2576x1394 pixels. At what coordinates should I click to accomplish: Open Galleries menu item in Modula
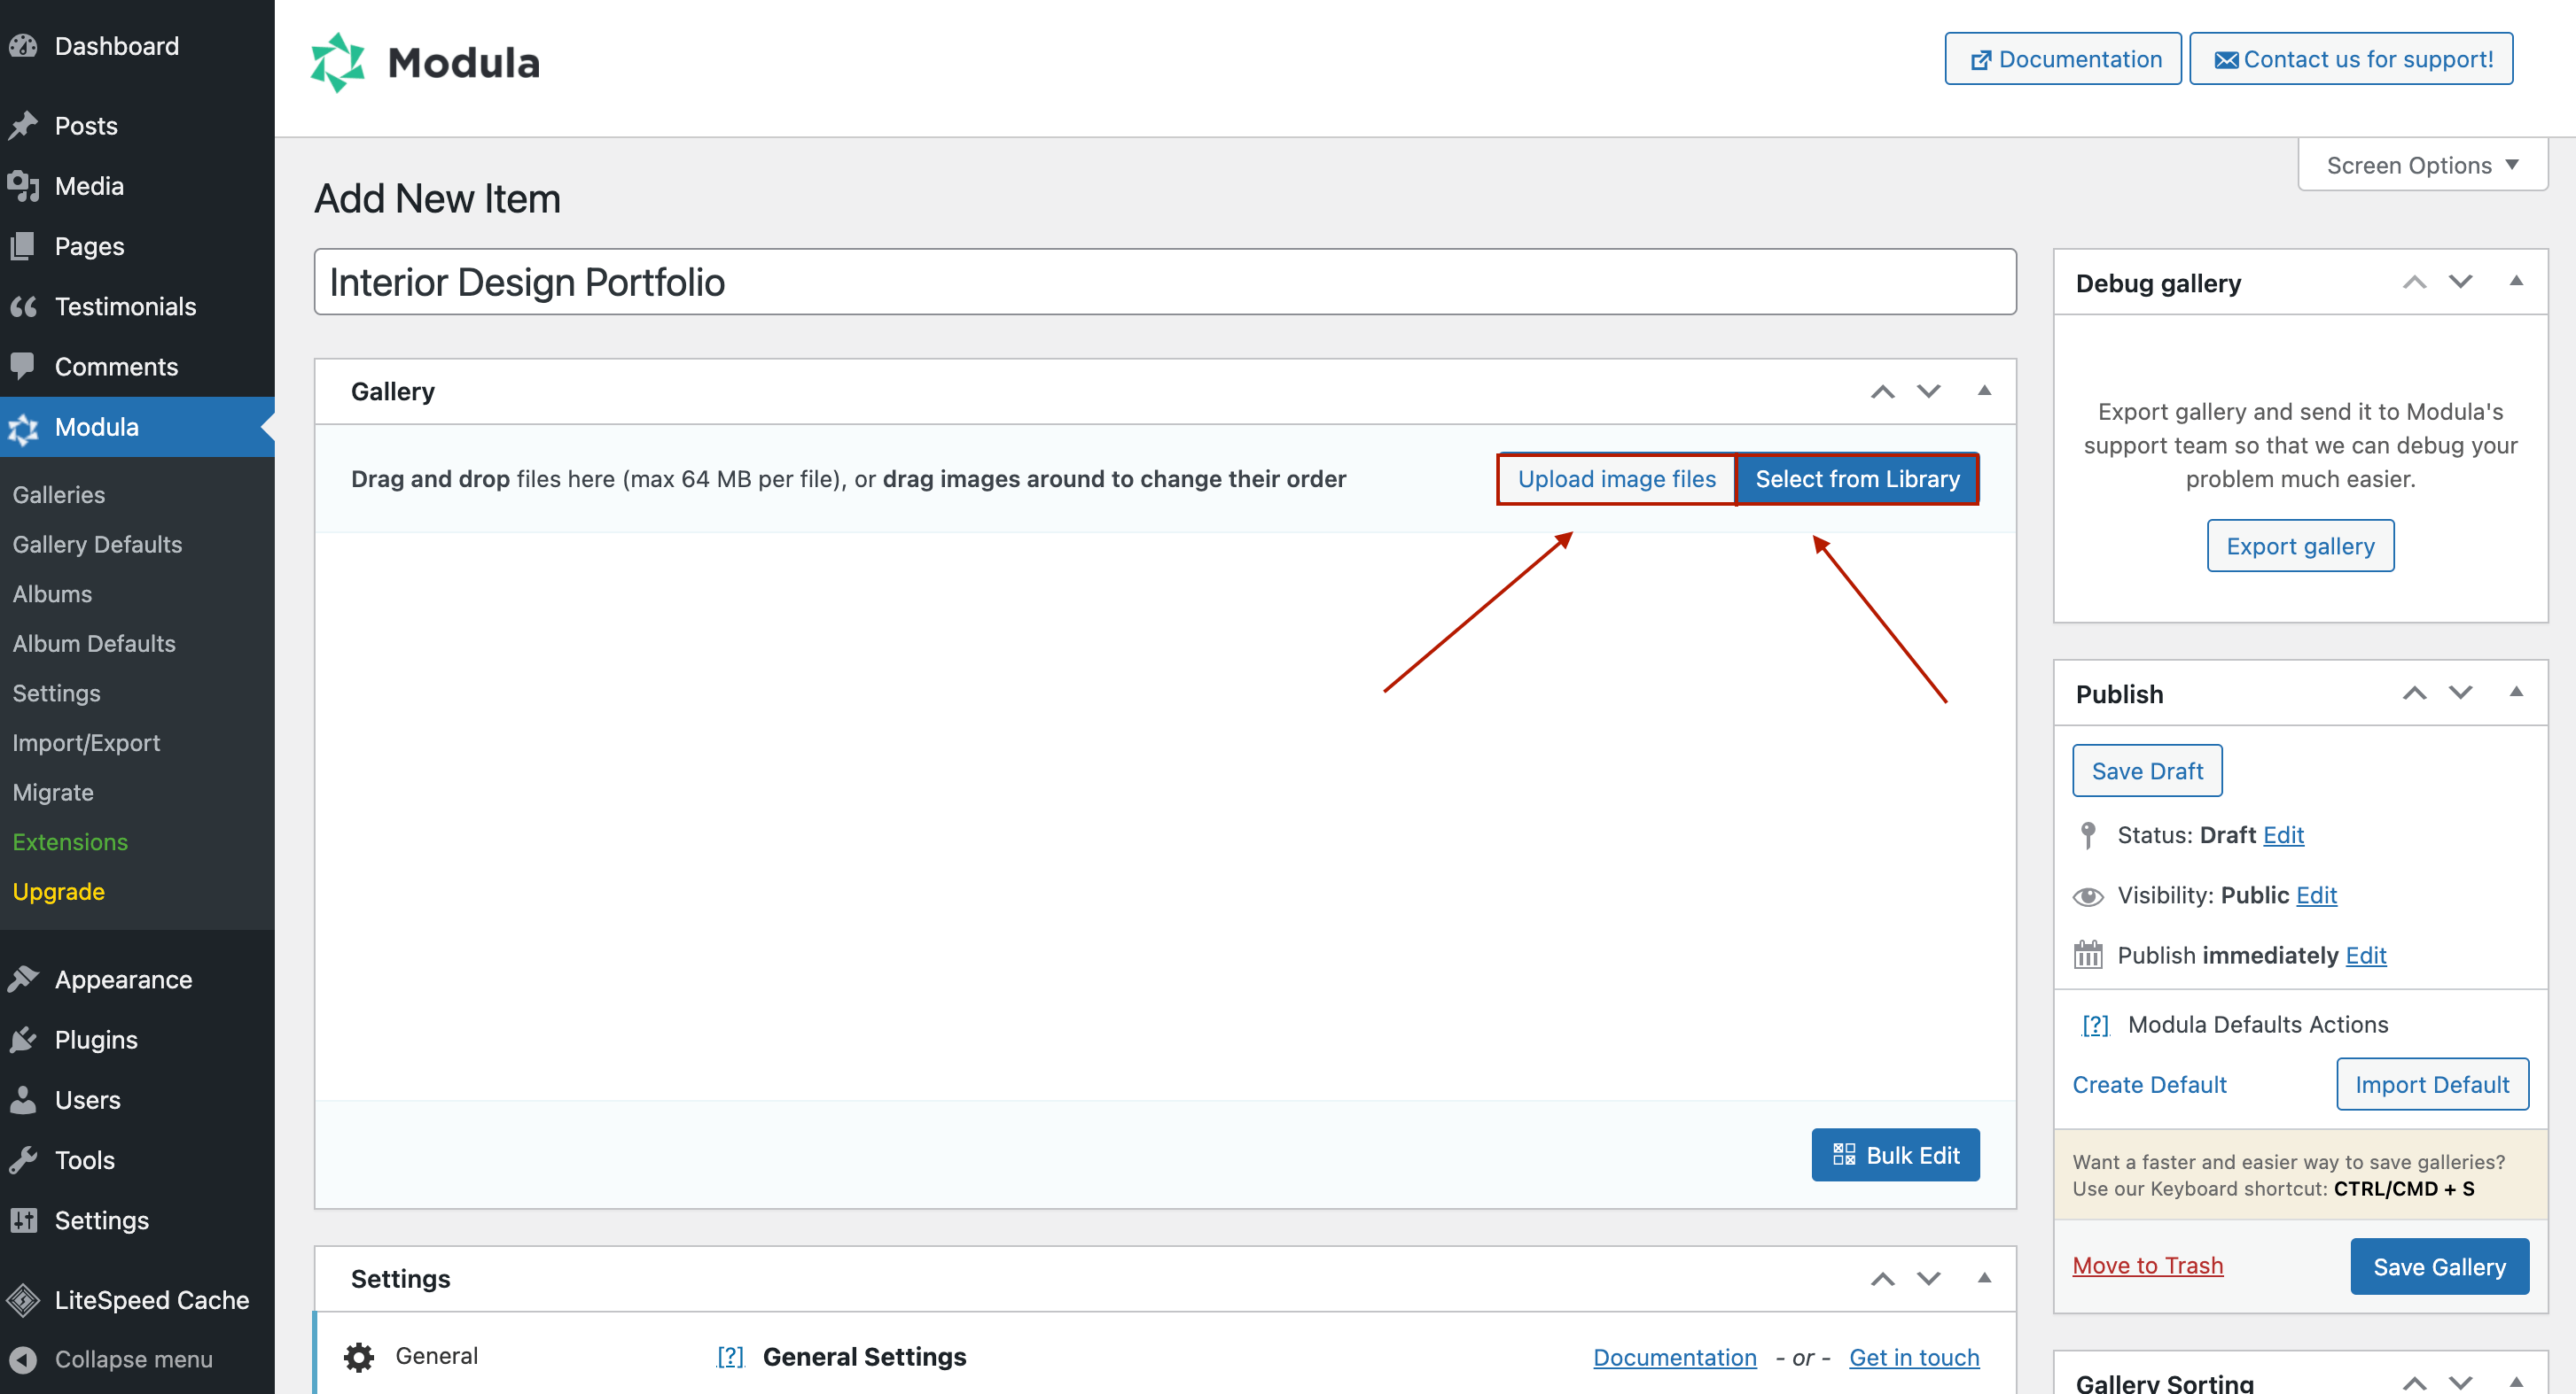tap(57, 492)
